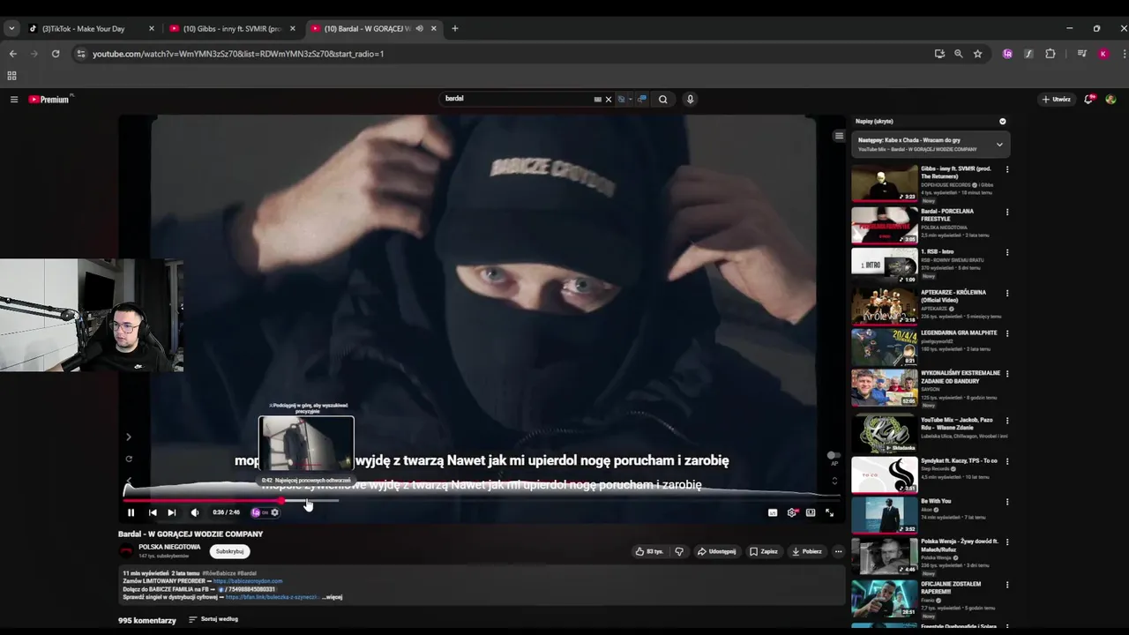Mute the player volume speaker icon
The height and width of the screenshot is (635, 1129).
click(195, 512)
